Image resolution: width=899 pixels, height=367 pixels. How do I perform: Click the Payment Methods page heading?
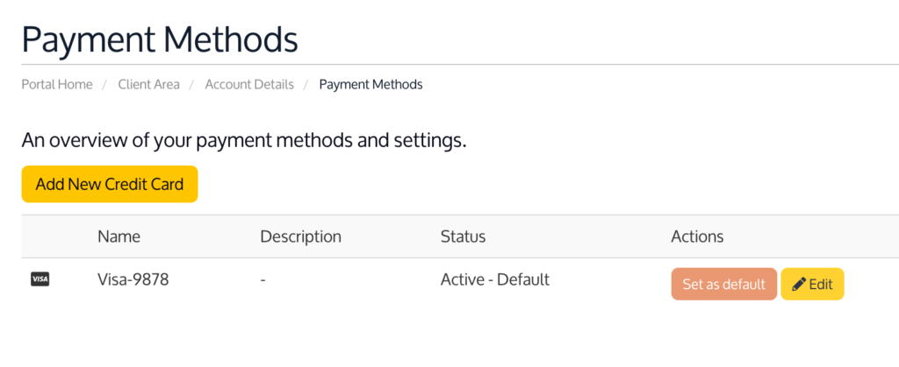[160, 39]
